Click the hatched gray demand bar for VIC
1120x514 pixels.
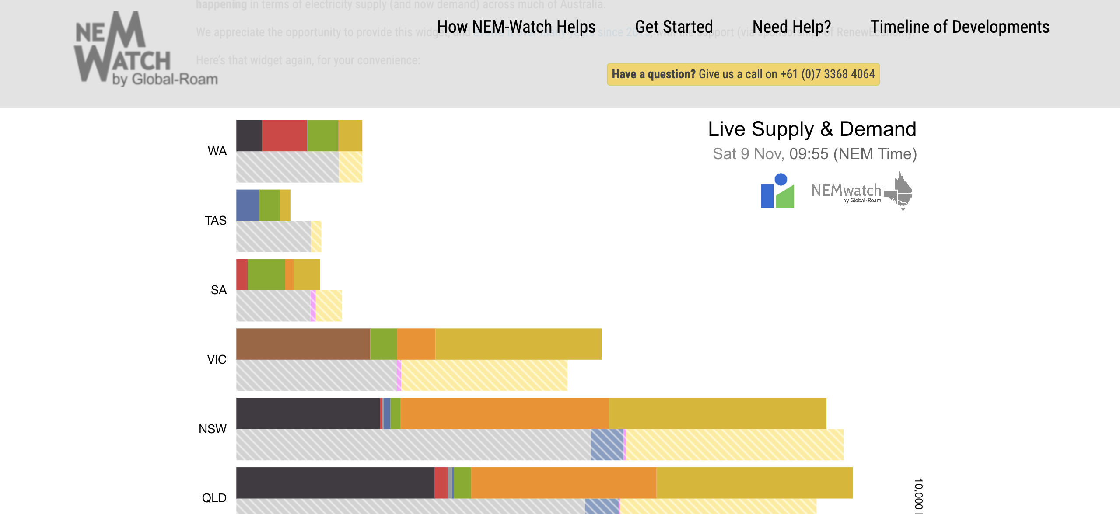pos(316,375)
